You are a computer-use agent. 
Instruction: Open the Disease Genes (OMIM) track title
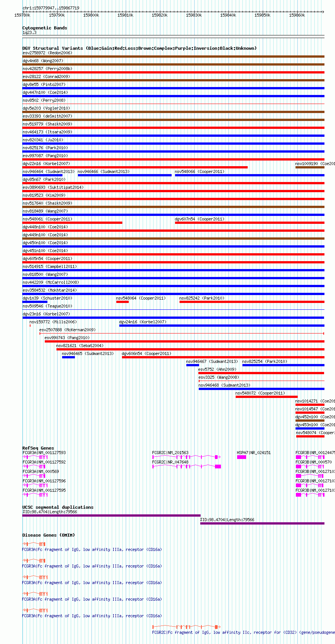(x=49, y=535)
